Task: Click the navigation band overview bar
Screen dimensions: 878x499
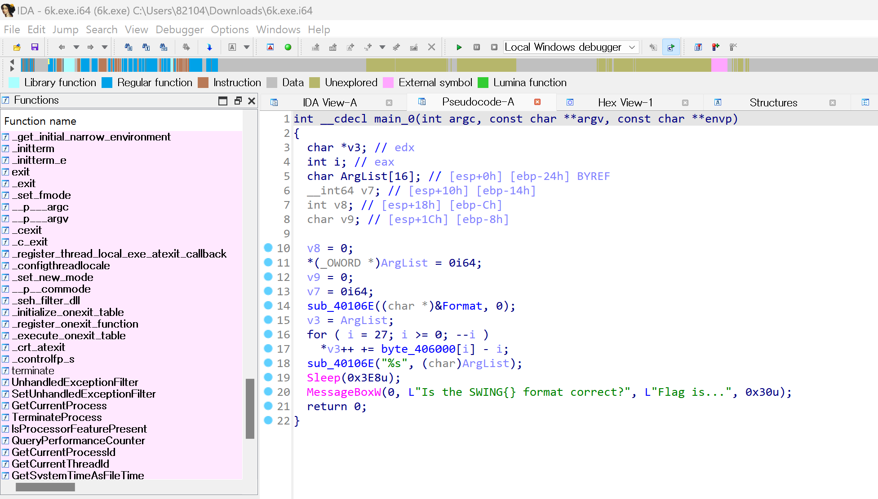Action: point(449,66)
